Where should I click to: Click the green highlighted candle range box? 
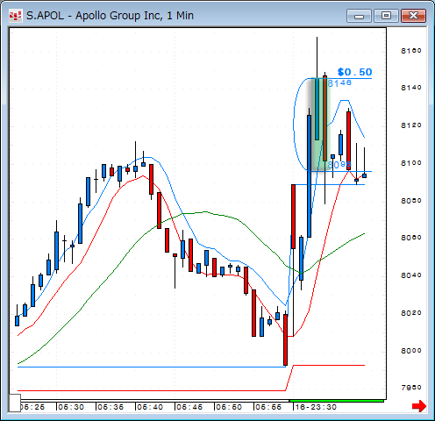[x=321, y=125]
